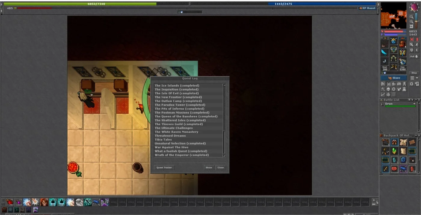Open the analytics chart icon
The width and height of the screenshot is (421, 215).
click(383, 94)
